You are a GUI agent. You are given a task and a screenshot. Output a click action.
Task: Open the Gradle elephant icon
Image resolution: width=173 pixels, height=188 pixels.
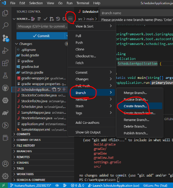coord(5,113)
